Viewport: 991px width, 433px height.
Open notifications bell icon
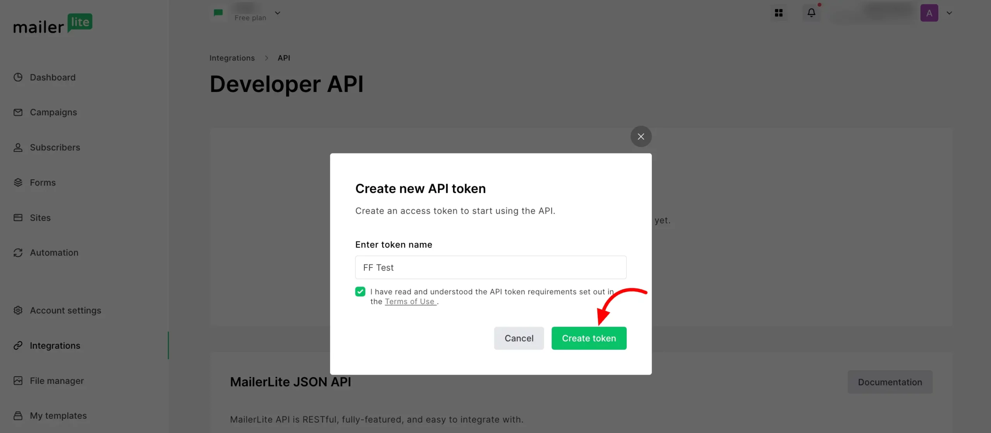coord(811,13)
